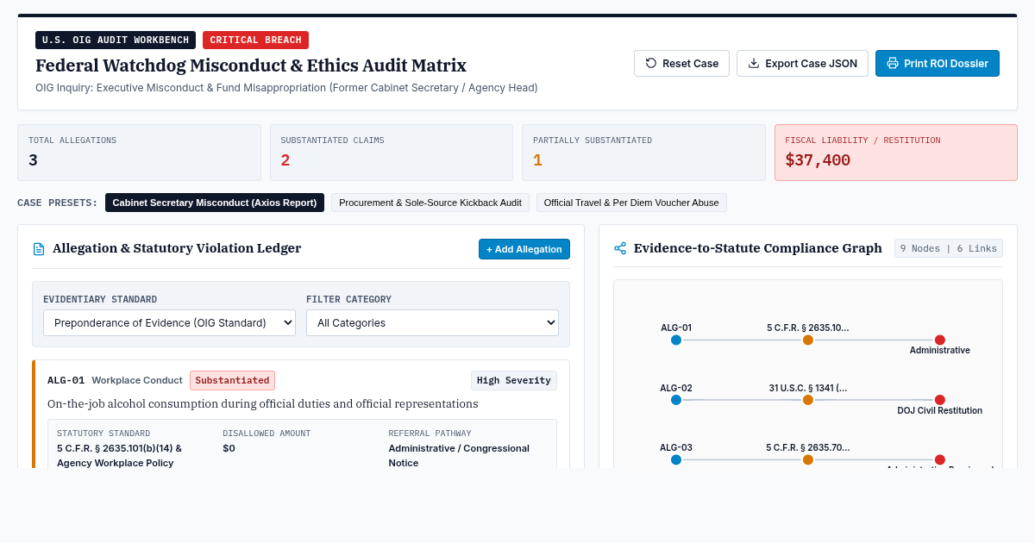Select the red DOJ Civil Restitution node
This screenshot has height=543, width=1035.
click(x=940, y=400)
